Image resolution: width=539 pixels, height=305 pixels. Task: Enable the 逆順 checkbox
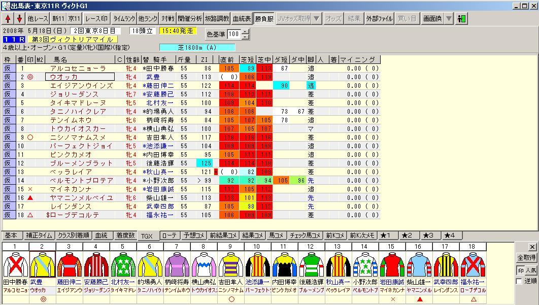pyautogui.click(x=519, y=282)
